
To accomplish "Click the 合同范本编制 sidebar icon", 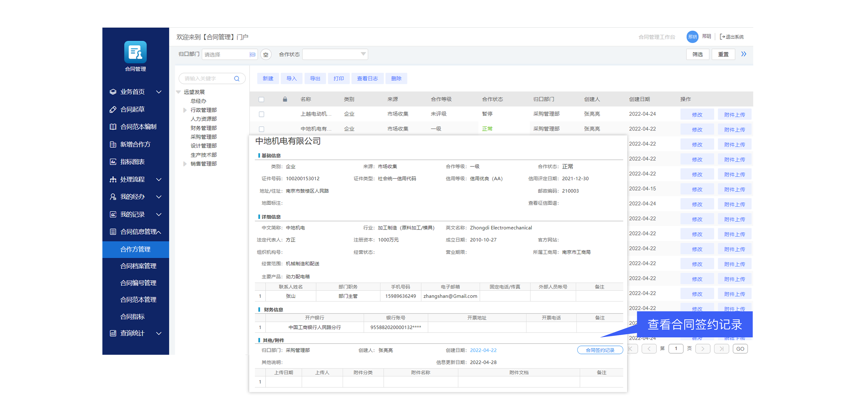I will pos(113,126).
